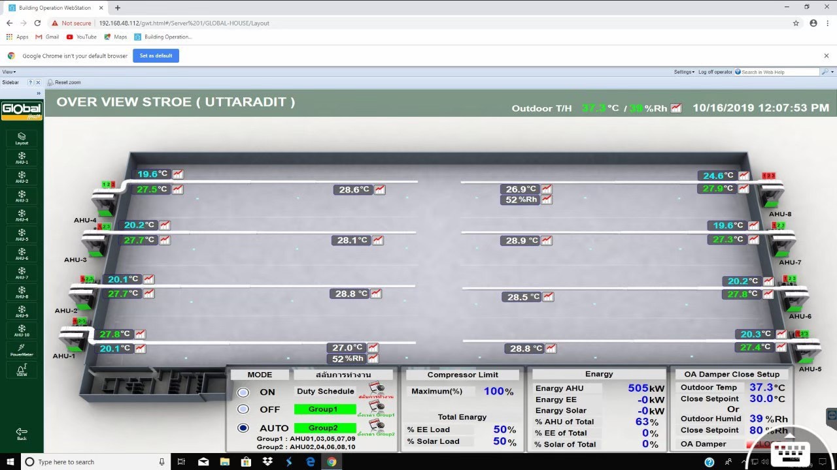Open the AHU-6 sidebar button
837x470 pixels.
pos(22,254)
